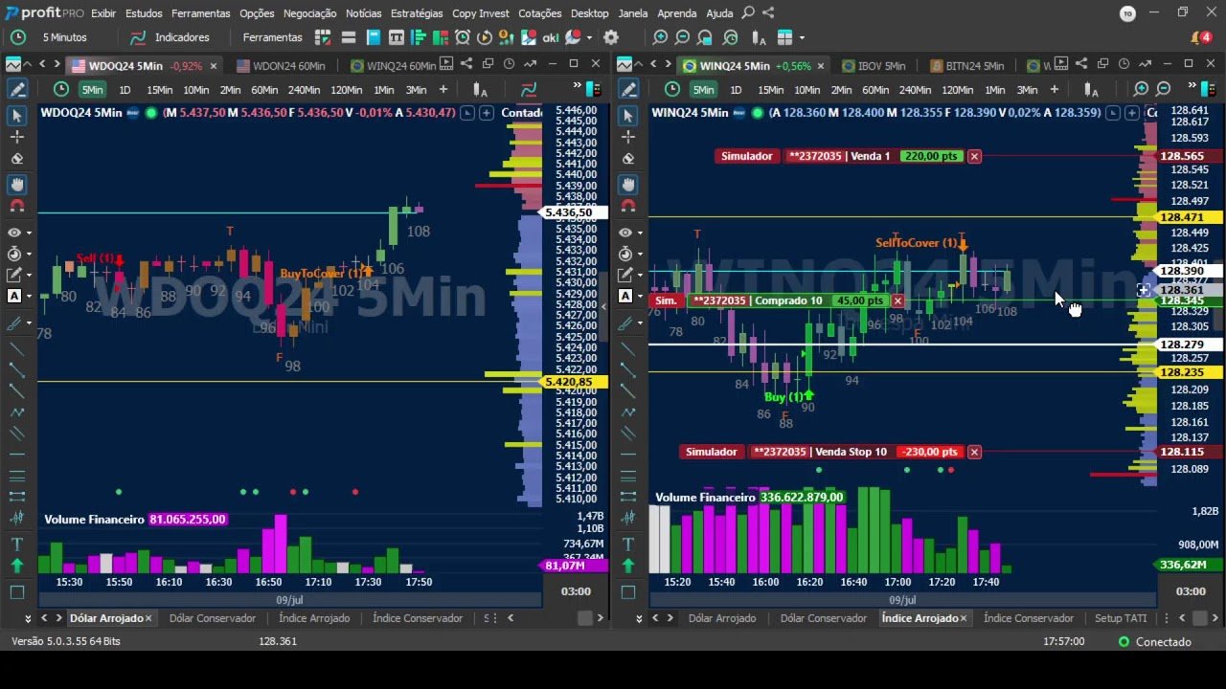Click the zoom in magnifier in main toolbar

point(660,37)
